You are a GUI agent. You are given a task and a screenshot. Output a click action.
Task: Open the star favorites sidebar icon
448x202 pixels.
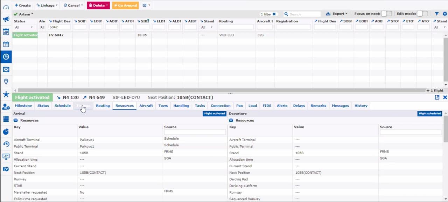[6, 94]
